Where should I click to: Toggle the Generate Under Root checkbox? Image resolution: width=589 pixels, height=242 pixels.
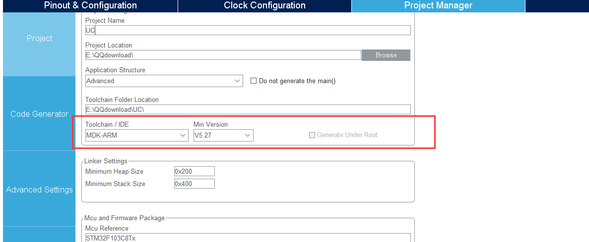312,135
